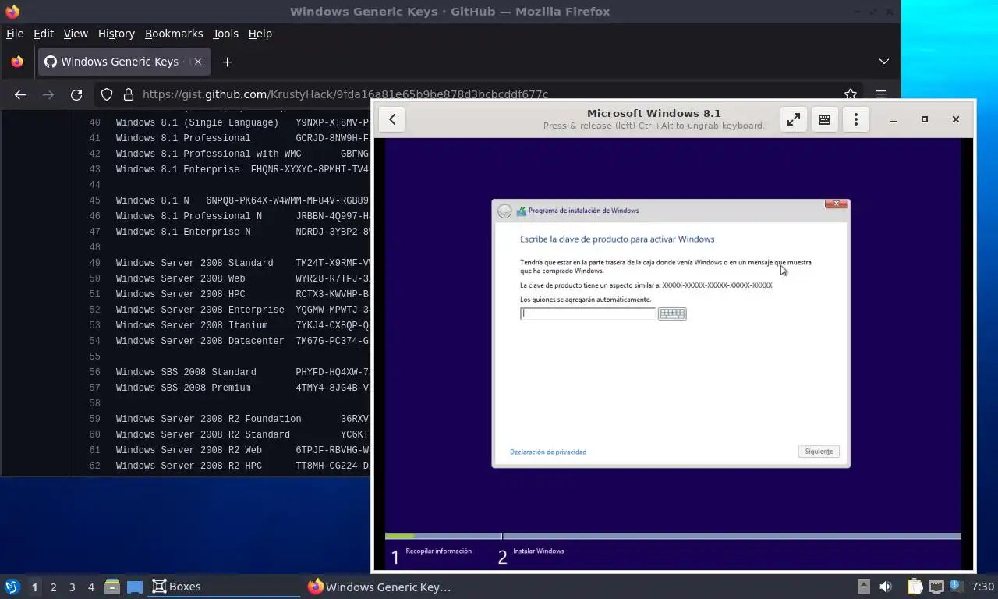Open the Bookmarks menu in Firefox
Viewport: 998px width, 599px height.
[174, 34]
